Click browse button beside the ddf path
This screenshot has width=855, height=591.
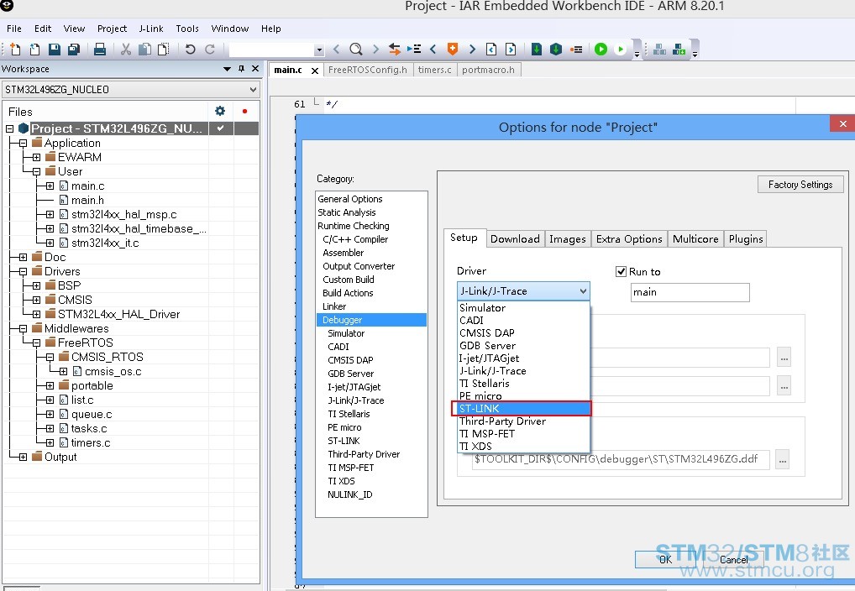coord(783,460)
